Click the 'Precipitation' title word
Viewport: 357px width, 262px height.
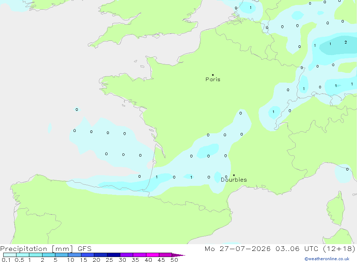point(24,249)
